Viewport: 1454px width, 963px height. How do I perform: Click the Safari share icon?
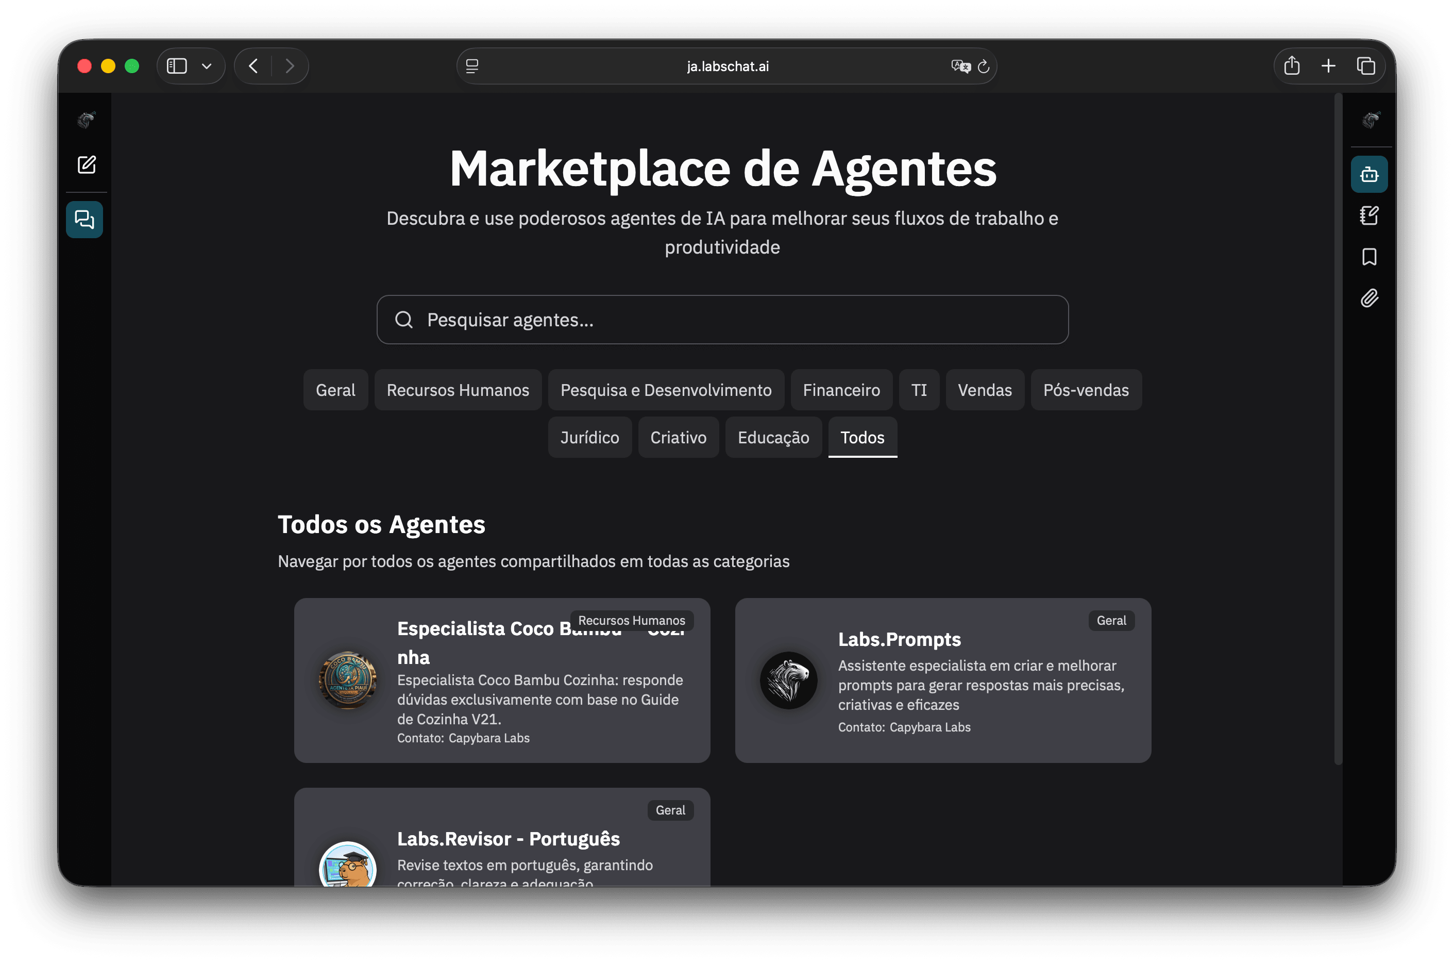[x=1292, y=65]
